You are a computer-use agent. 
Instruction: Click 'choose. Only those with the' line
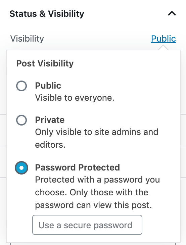pyautogui.click(x=92, y=192)
